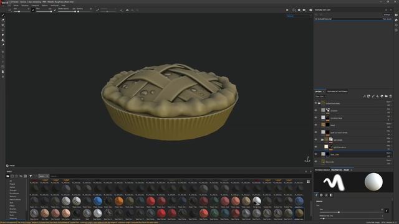Toggle visibility of the bottom layer

(x=316, y=162)
